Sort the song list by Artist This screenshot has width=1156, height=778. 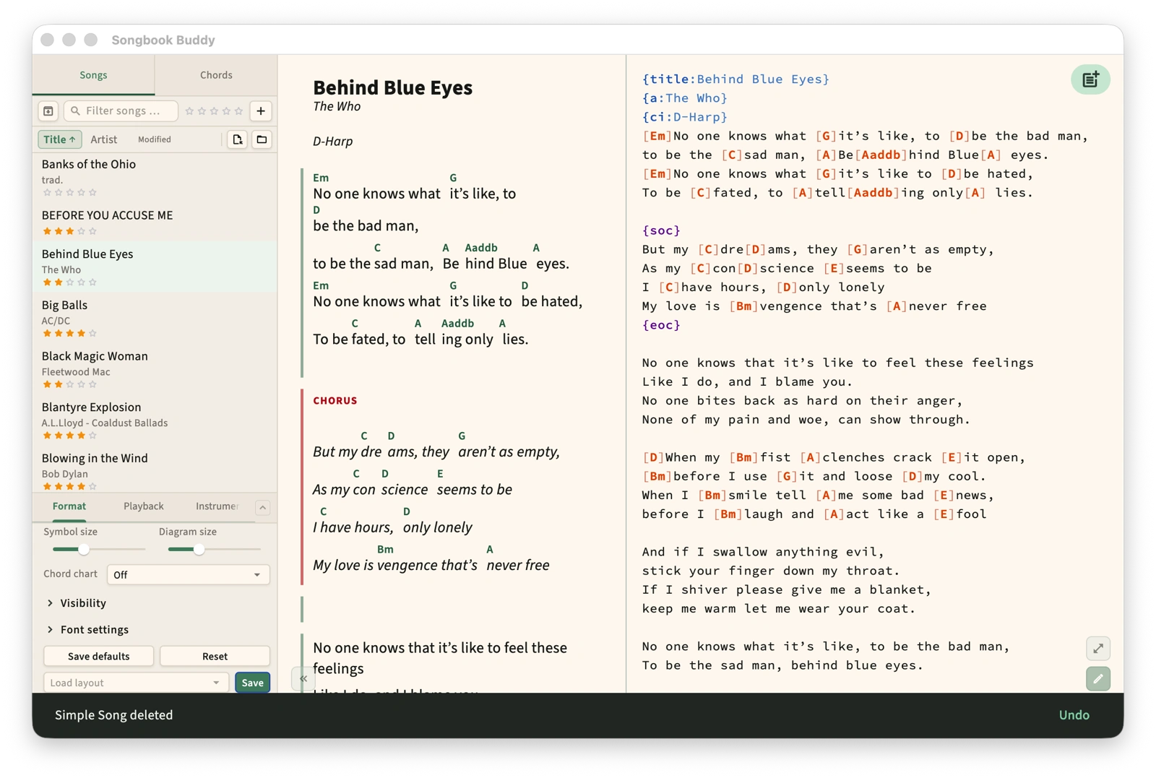pos(103,139)
